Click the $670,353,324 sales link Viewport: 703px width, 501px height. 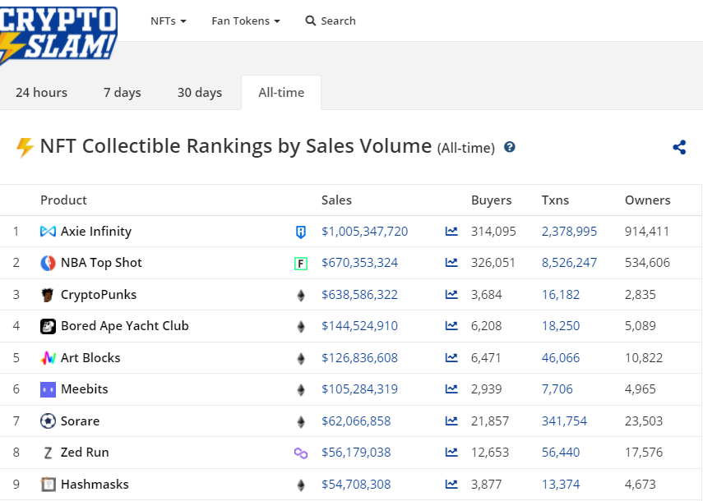(x=359, y=263)
